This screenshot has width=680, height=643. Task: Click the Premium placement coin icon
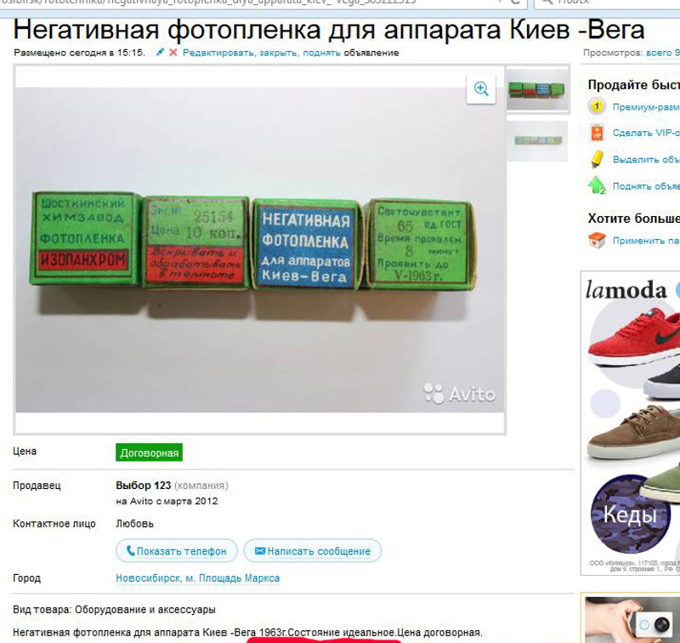point(597,106)
